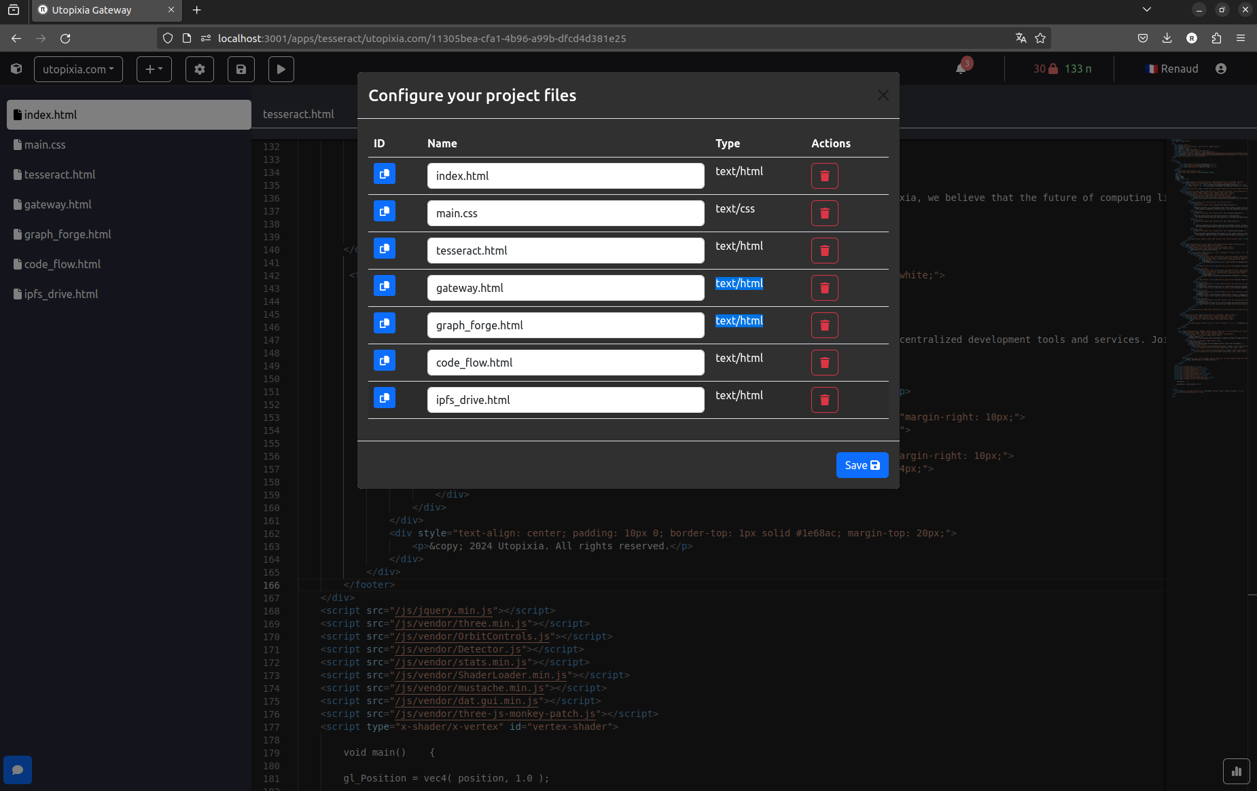Open browser extensions puzzle icon
Viewport: 1257px width, 791px height.
point(1216,38)
